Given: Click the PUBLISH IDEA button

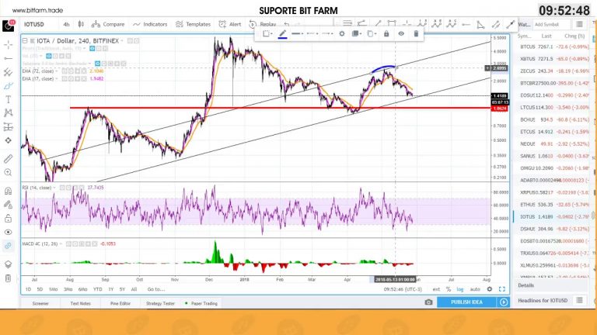Looking at the screenshot, I should pyautogui.click(x=466, y=302).
